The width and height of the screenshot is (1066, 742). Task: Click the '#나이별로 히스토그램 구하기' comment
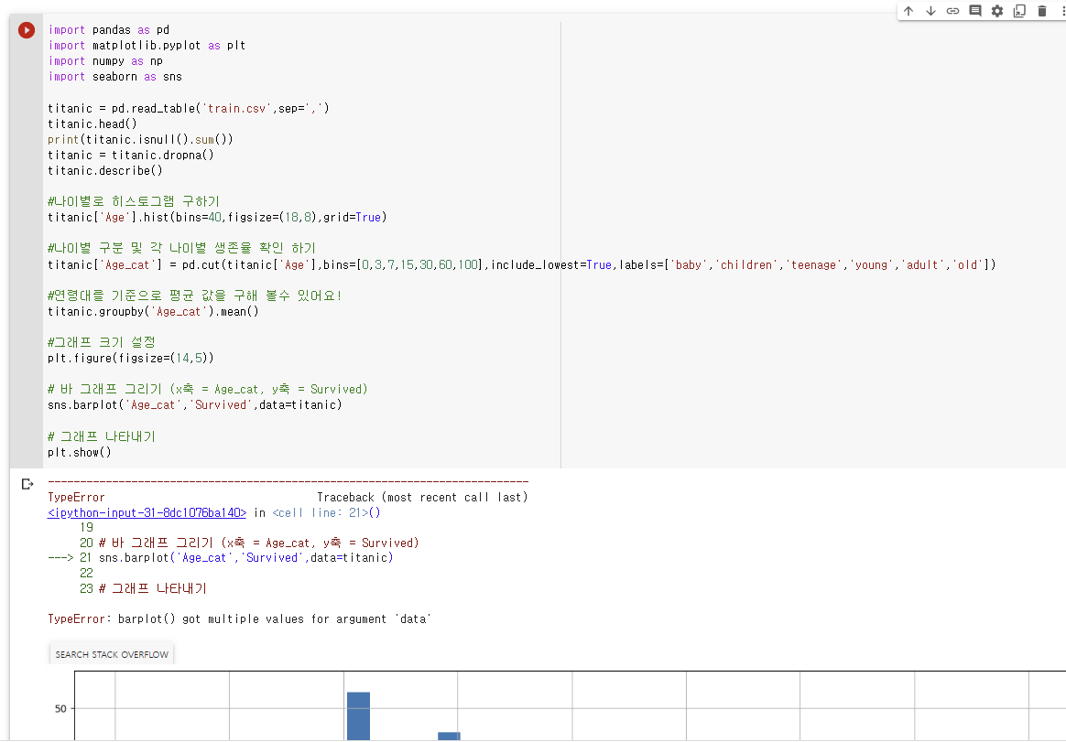[134, 201]
